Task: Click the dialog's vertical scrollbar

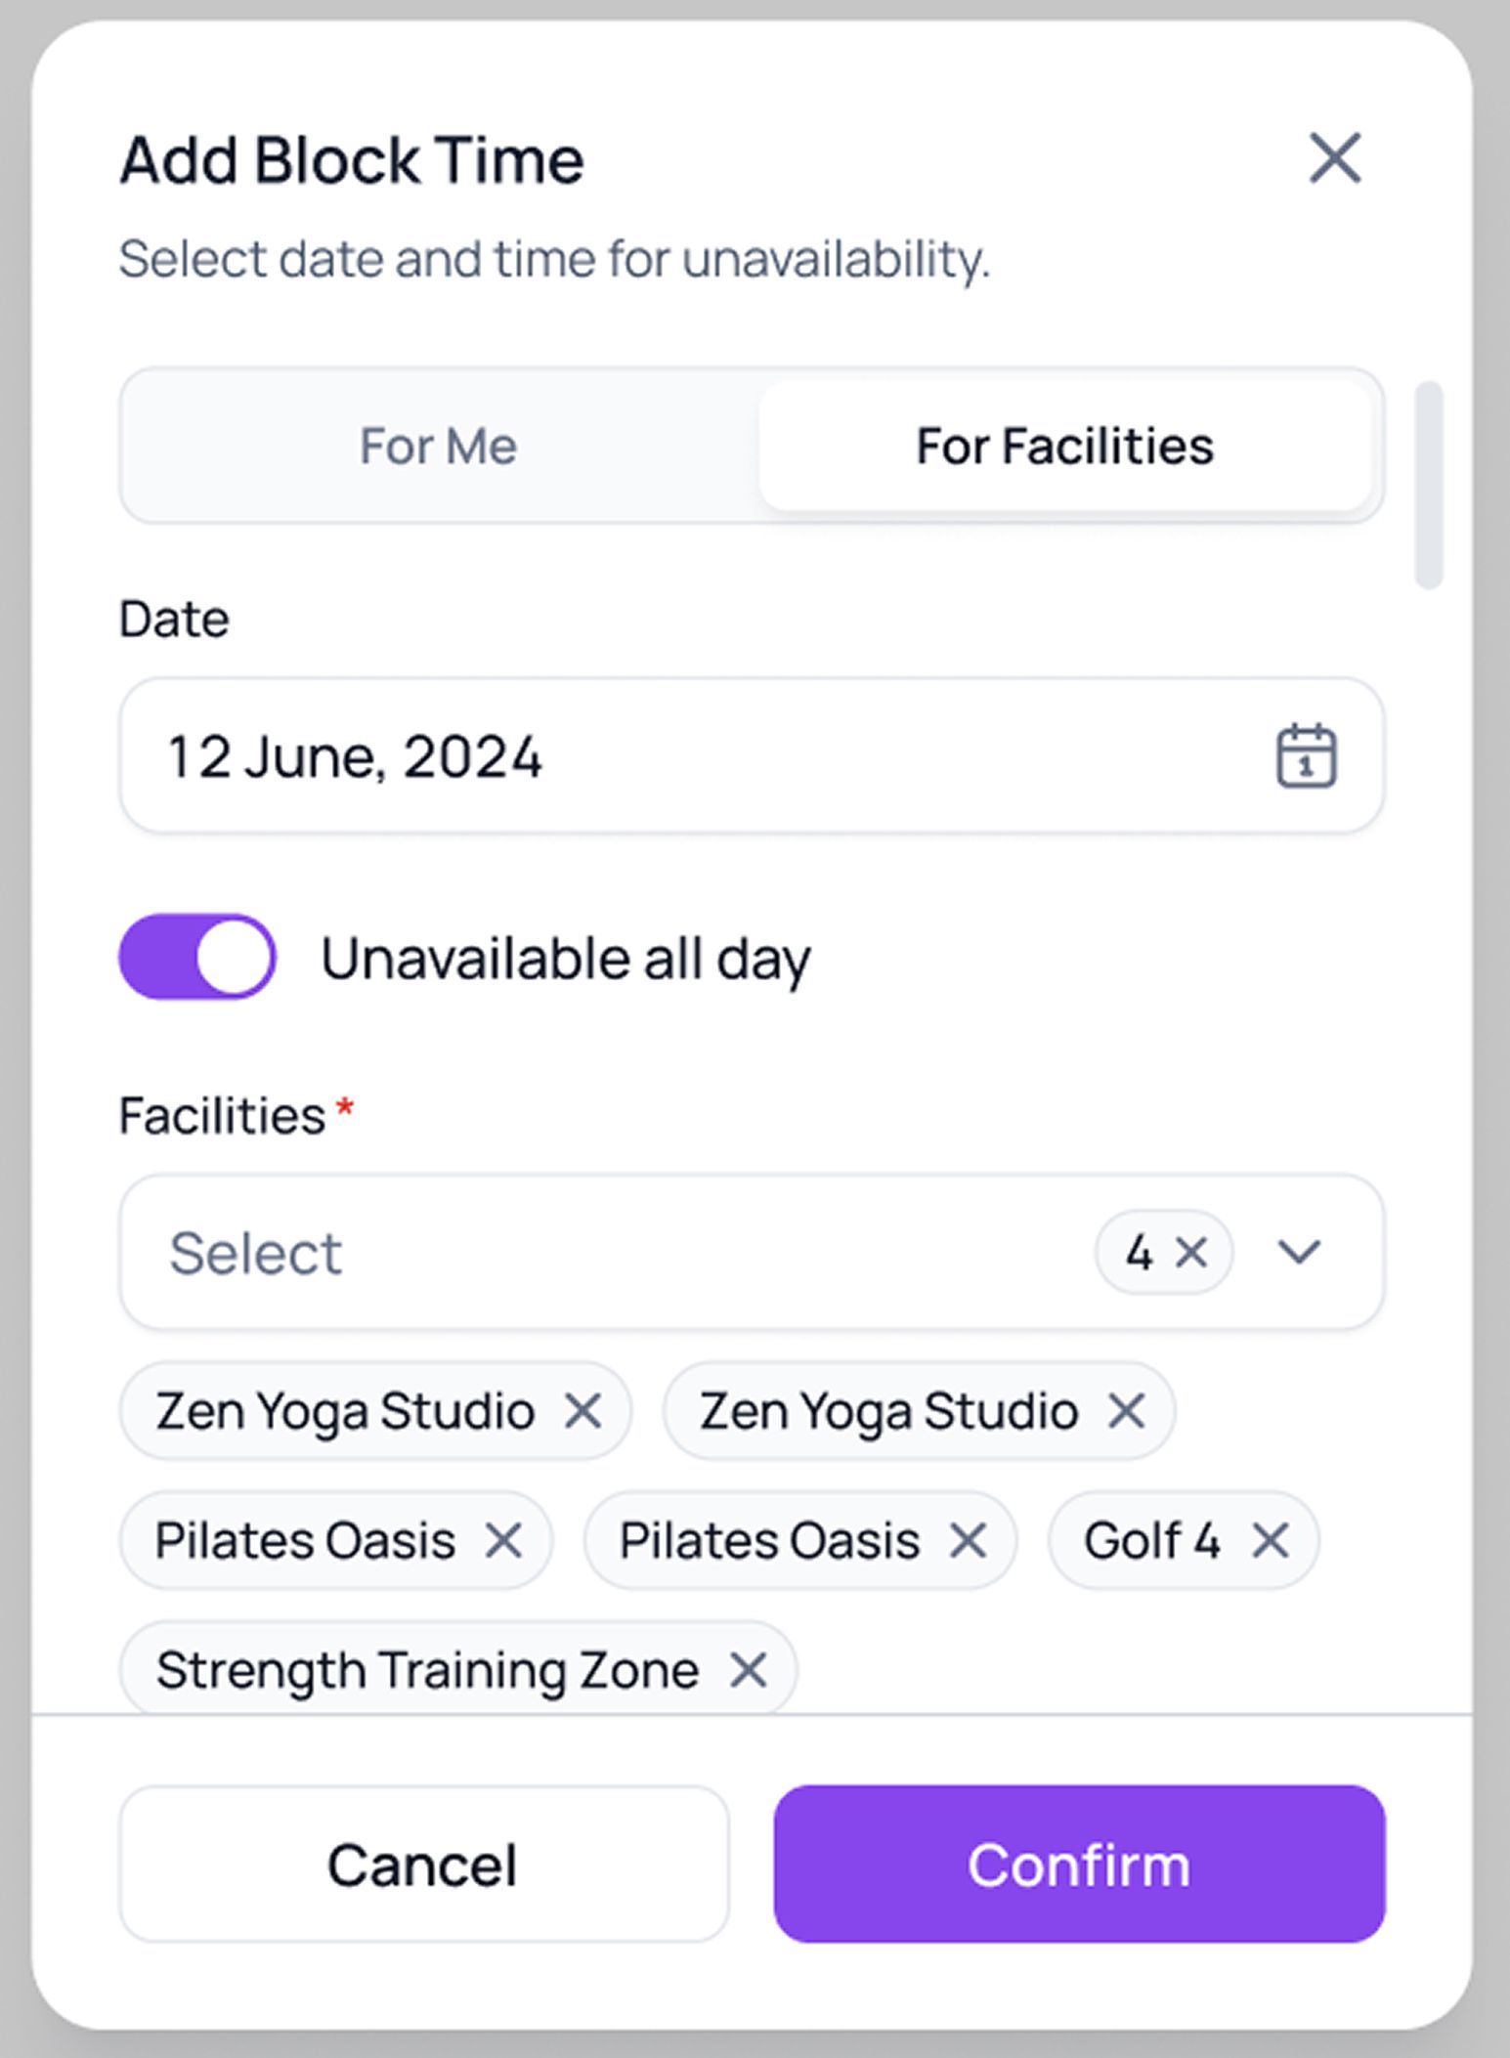Action: (1429, 486)
